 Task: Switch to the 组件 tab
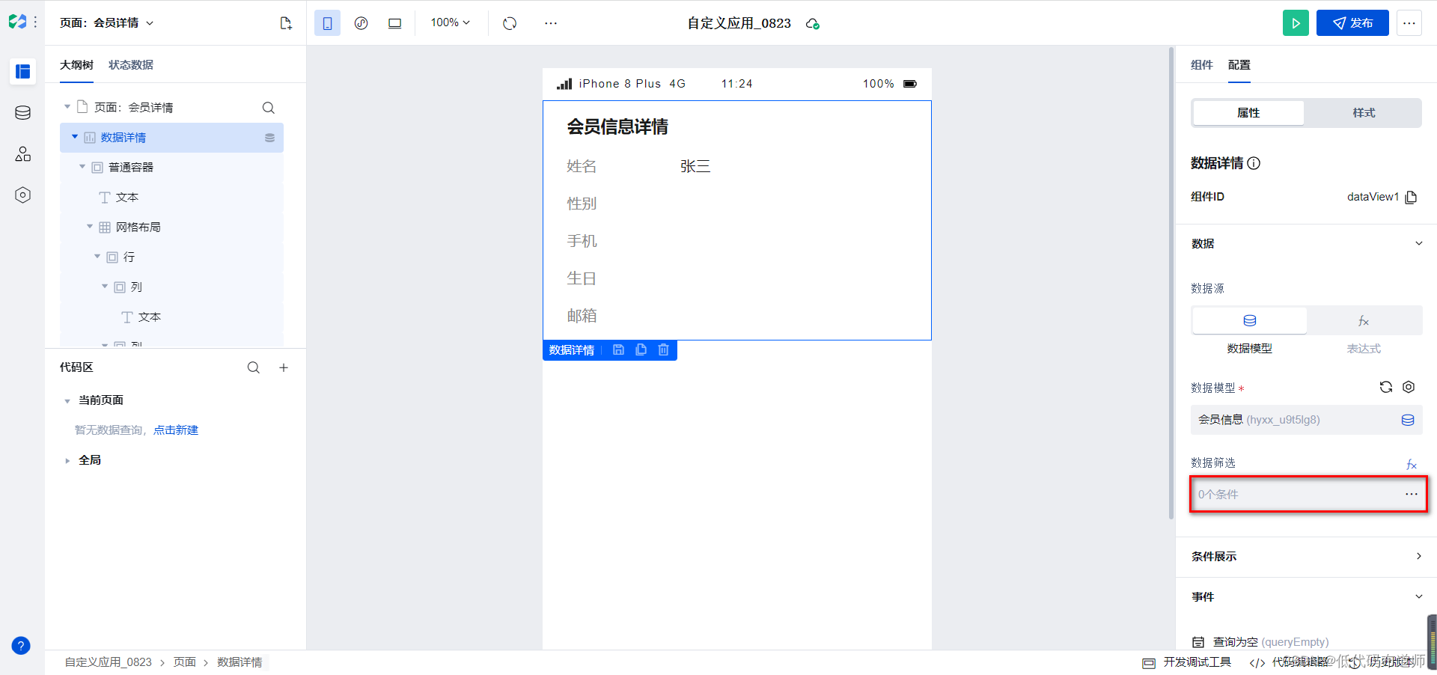1202,65
